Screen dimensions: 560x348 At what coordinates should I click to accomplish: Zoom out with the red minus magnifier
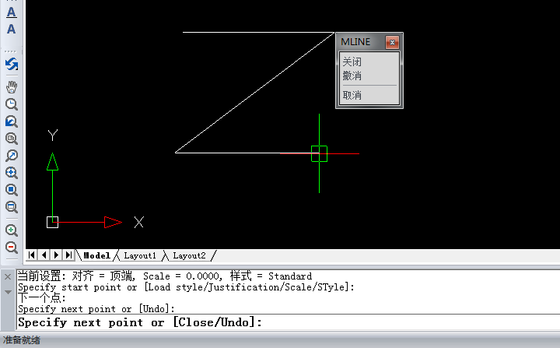pos(12,248)
